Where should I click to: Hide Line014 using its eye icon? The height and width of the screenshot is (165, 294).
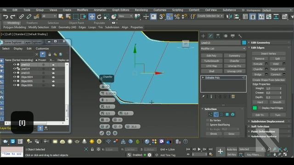[x=15, y=69]
